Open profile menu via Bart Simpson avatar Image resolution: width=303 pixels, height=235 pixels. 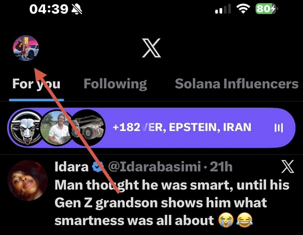pyautogui.click(x=26, y=48)
